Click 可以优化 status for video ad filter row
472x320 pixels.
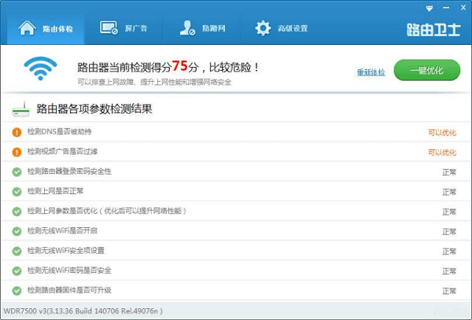click(x=441, y=151)
